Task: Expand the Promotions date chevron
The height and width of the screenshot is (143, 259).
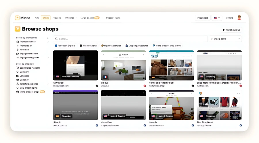Action: [48, 42]
